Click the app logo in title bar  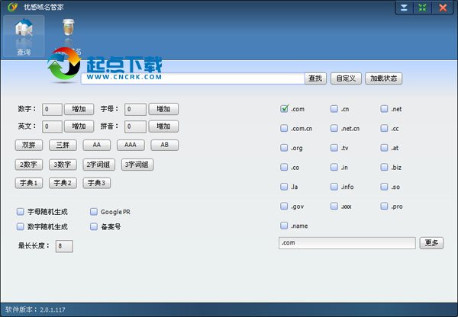point(12,7)
